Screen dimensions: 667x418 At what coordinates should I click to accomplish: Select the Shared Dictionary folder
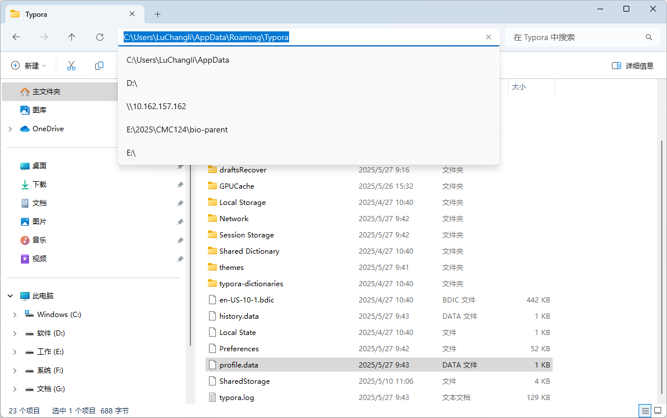[378, 251]
